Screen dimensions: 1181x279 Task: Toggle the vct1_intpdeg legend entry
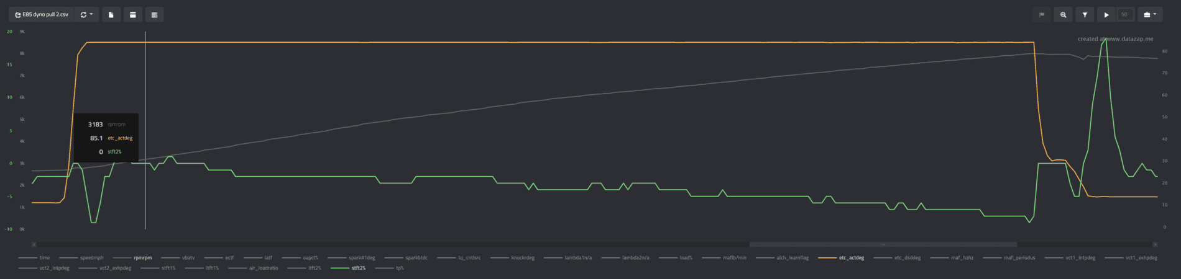[1070, 257]
